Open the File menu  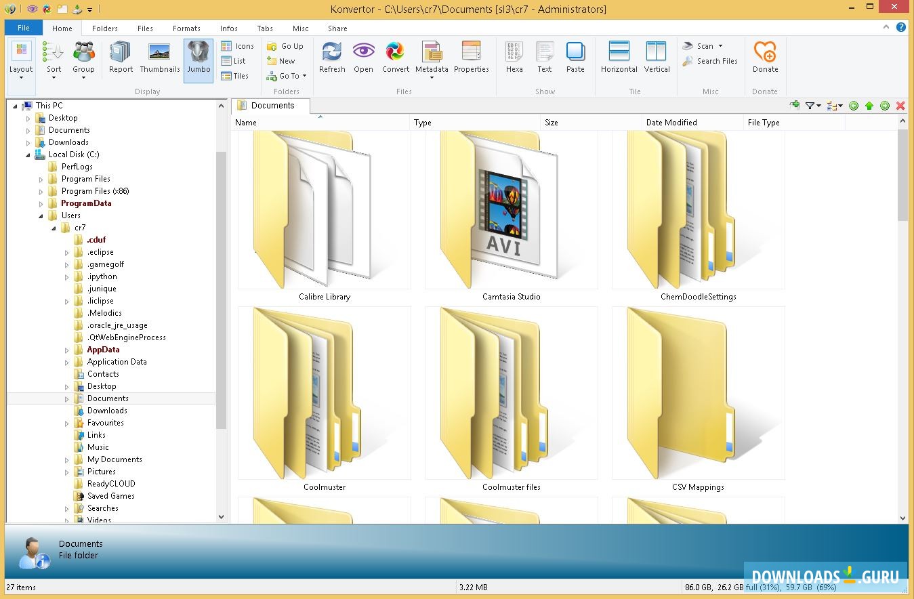click(24, 28)
